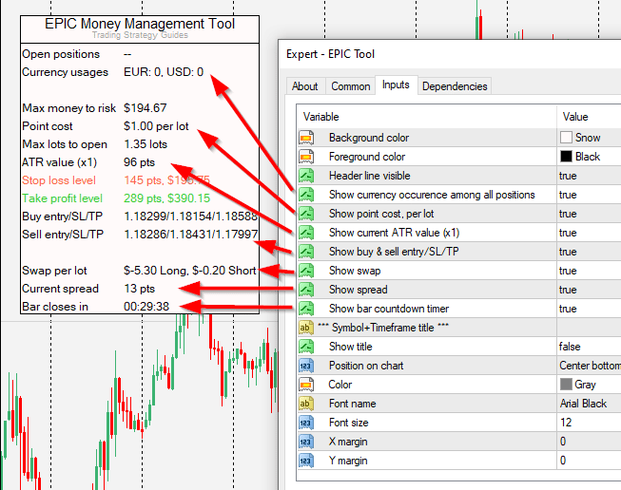This screenshot has height=490, width=621.
Task: Click the Font size integer icon
Action: [306, 423]
